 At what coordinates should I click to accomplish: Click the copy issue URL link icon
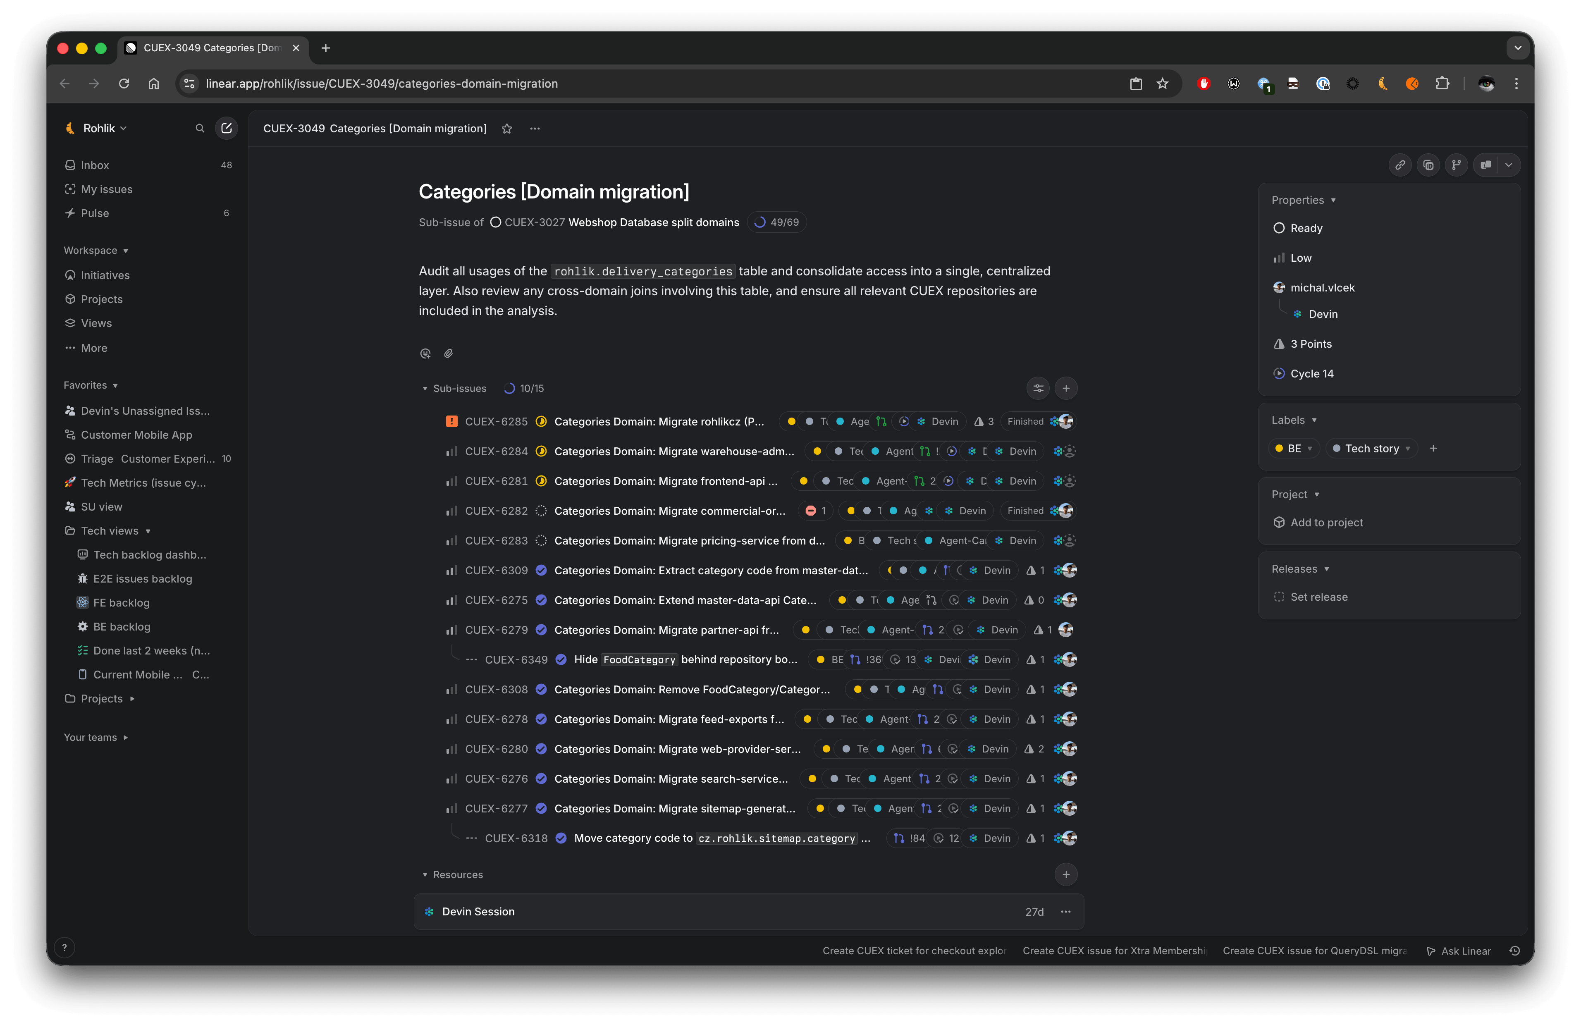click(1399, 165)
